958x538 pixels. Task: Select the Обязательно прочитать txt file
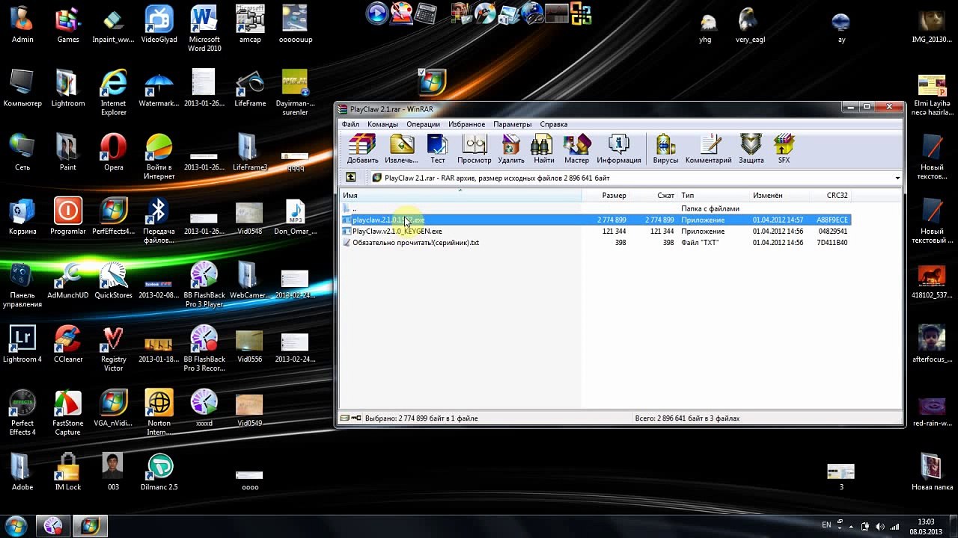click(596, 243)
